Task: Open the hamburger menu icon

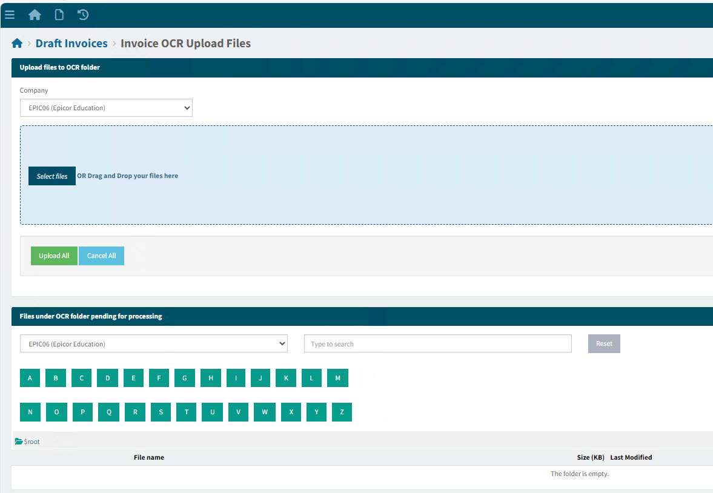Action: tap(10, 15)
